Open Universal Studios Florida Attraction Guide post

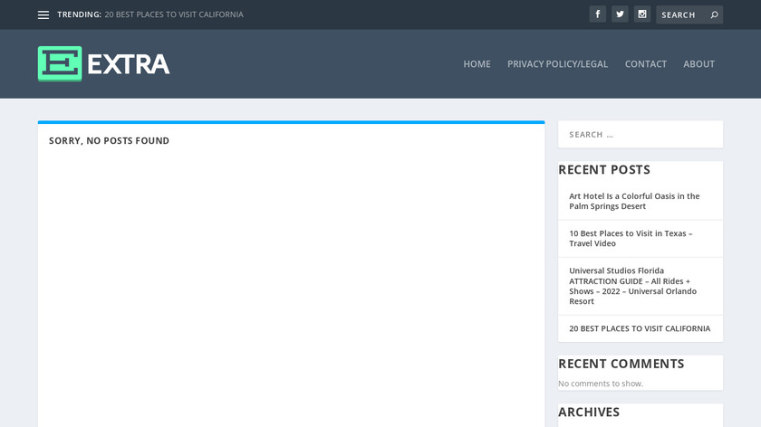(x=633, y=286)
